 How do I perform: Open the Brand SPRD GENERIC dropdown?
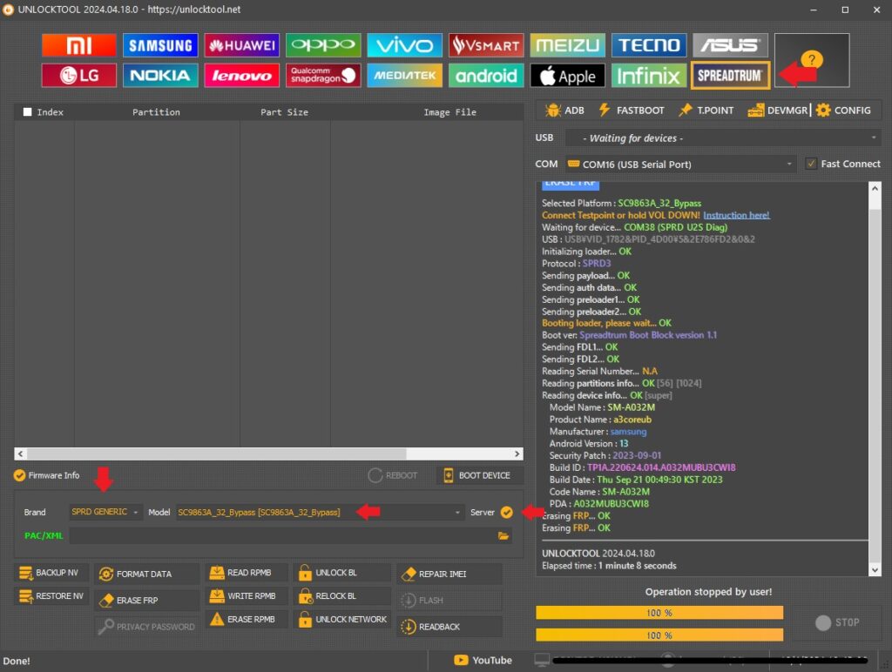pos(106,513)
